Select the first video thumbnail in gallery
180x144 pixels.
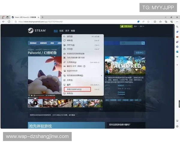pos(35,103)
